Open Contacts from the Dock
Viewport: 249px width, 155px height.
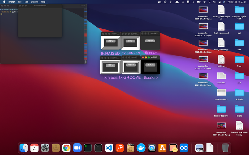(x=56, y=148)
